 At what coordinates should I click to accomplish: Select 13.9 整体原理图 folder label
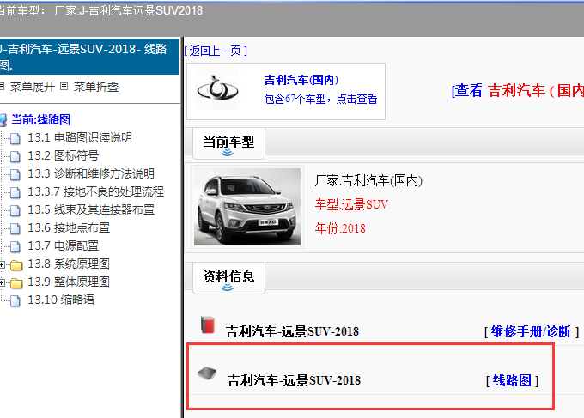coord(69,282)
